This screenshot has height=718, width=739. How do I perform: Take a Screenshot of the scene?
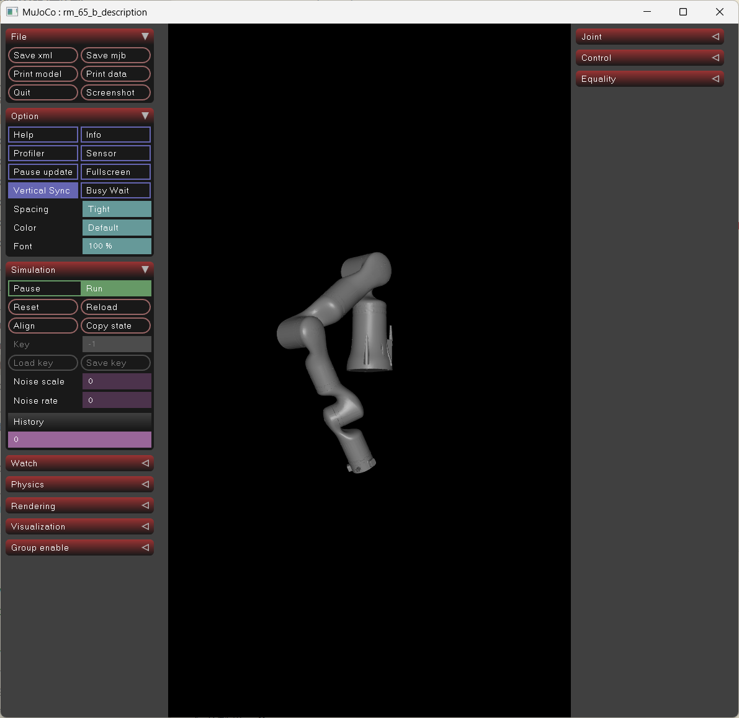pyautogui.click(x=115, y=92)
